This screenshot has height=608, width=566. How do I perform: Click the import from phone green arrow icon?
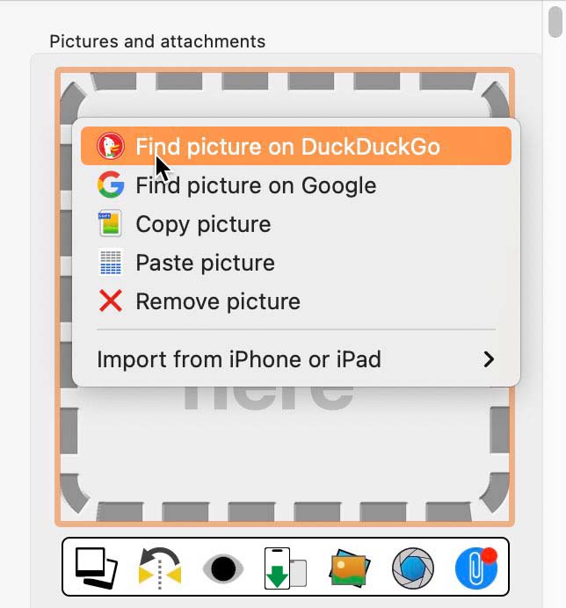[x=286, y=568]
